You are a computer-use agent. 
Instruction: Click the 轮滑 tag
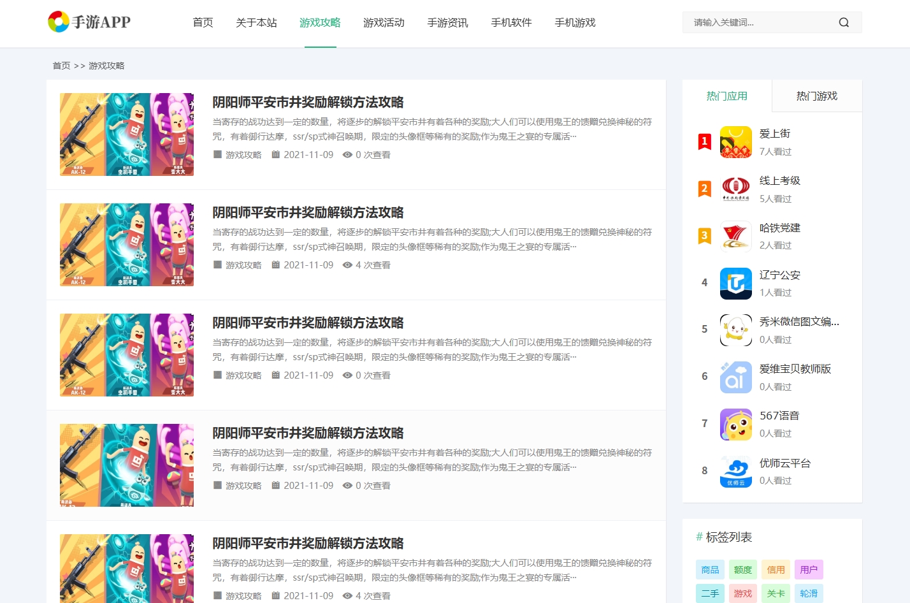pos(809,593)
